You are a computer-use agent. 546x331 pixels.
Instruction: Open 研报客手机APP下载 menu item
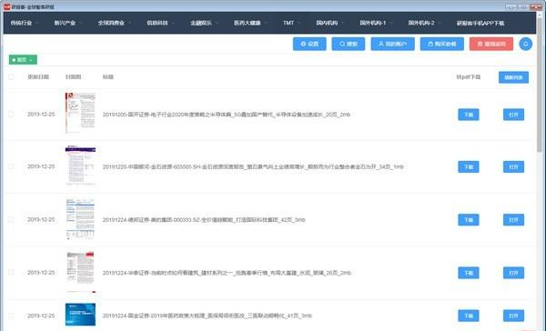click(x=480, y=23)
